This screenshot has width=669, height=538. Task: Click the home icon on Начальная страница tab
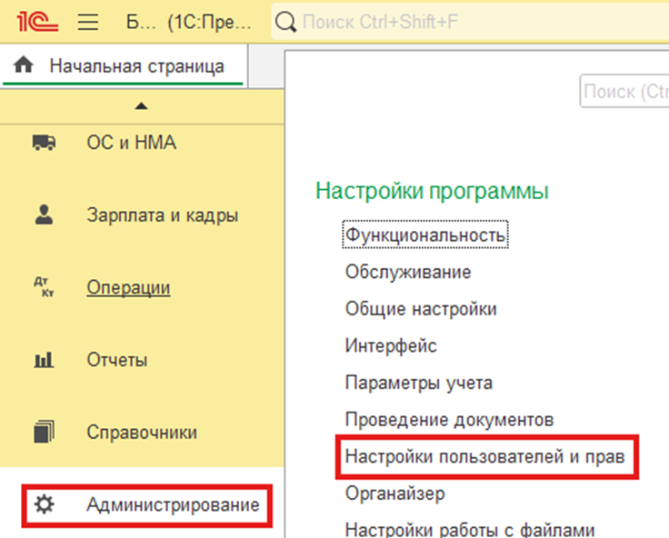[25, 65]
